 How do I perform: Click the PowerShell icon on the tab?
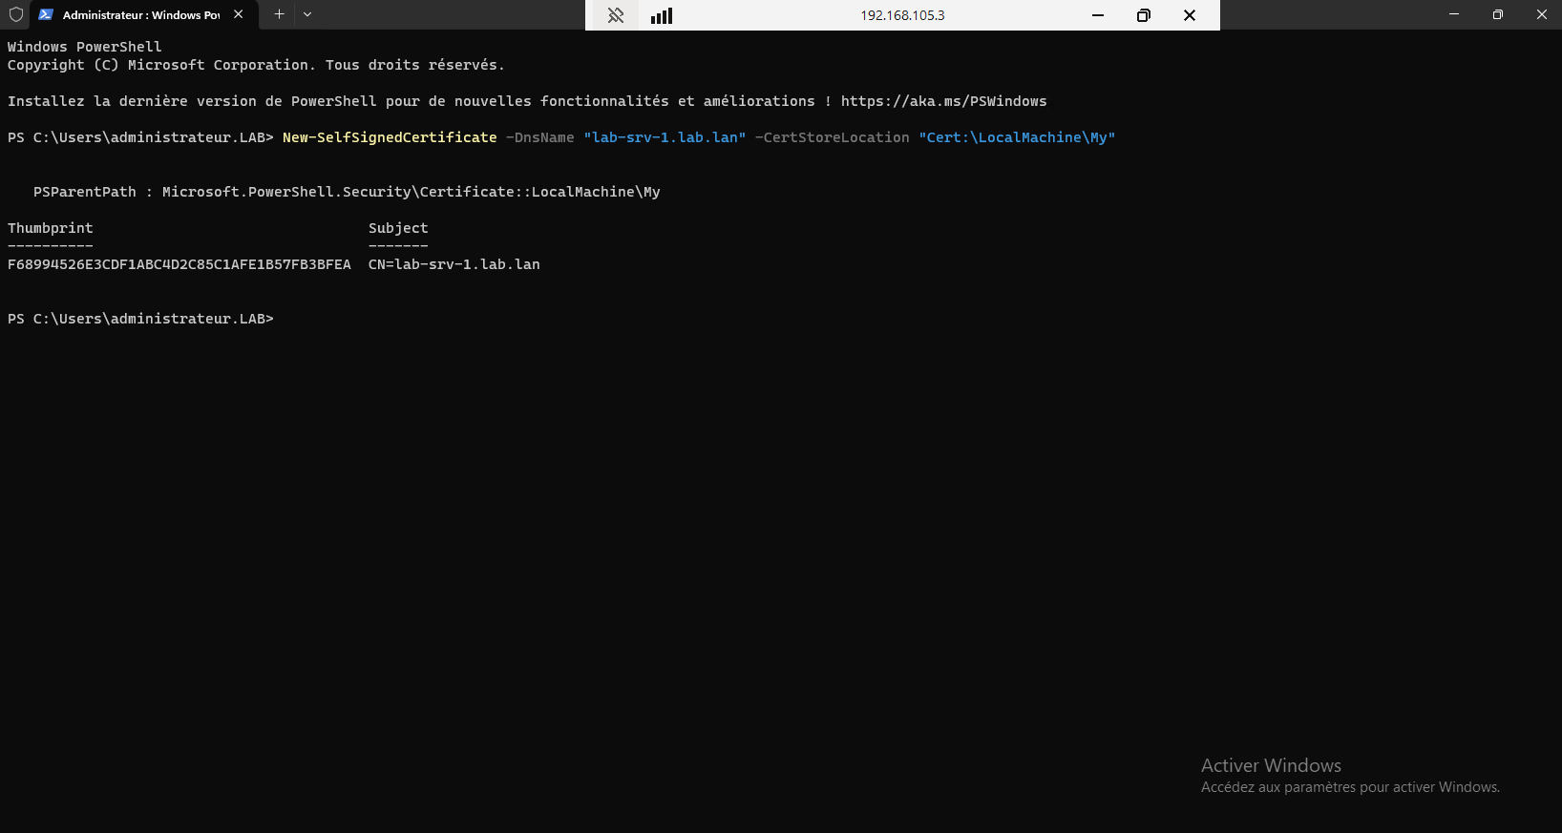click(46, 14)
